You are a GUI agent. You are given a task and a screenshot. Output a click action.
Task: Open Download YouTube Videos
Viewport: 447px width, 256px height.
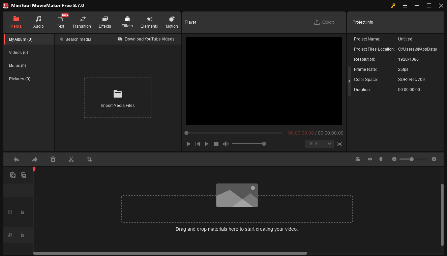pos(146,39)
